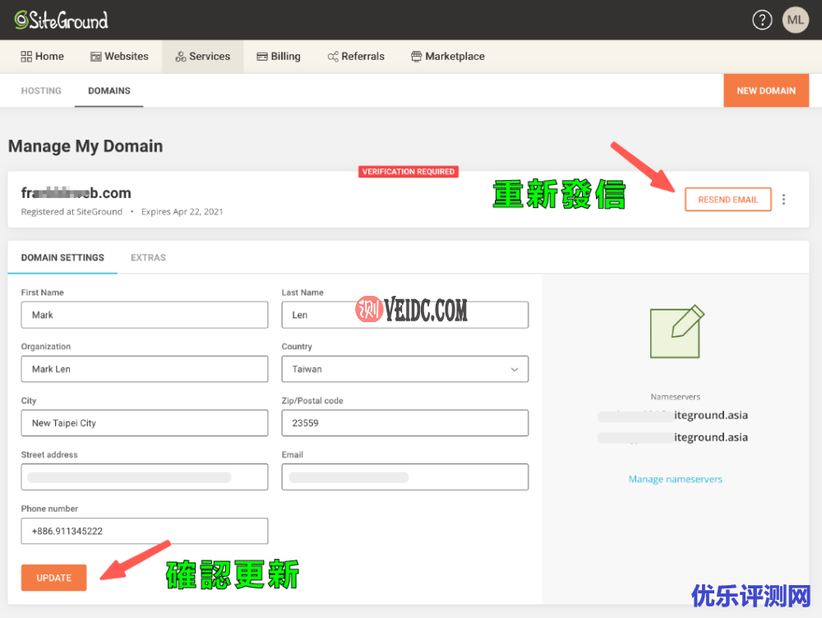Click the First Name field

[144, 315]
